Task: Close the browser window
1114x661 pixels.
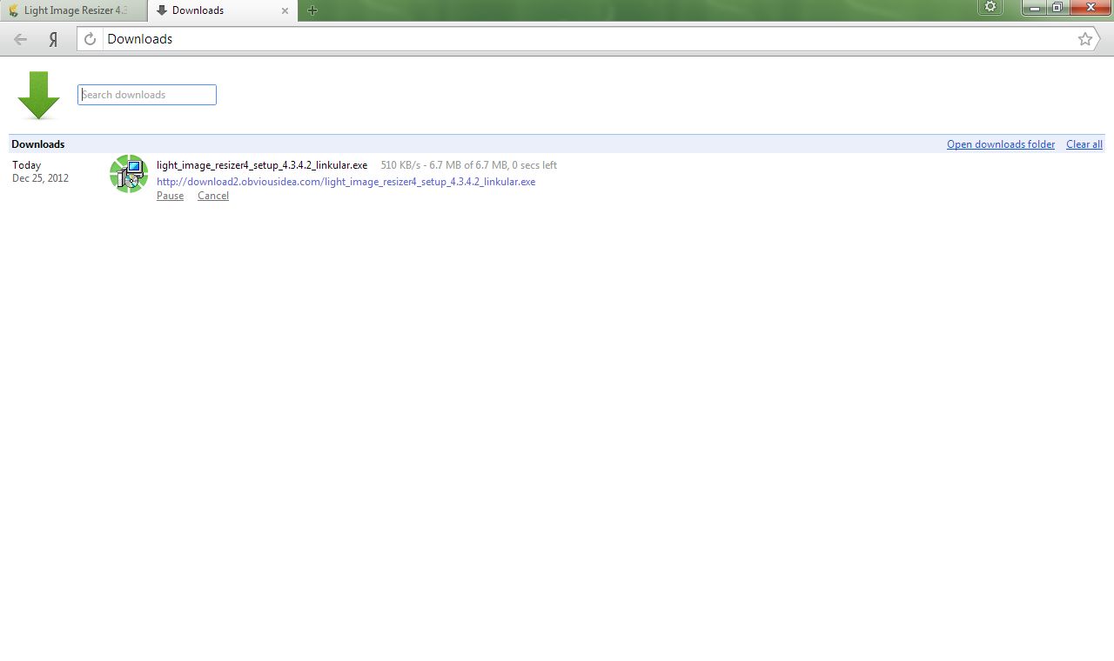Action: 1090,7
